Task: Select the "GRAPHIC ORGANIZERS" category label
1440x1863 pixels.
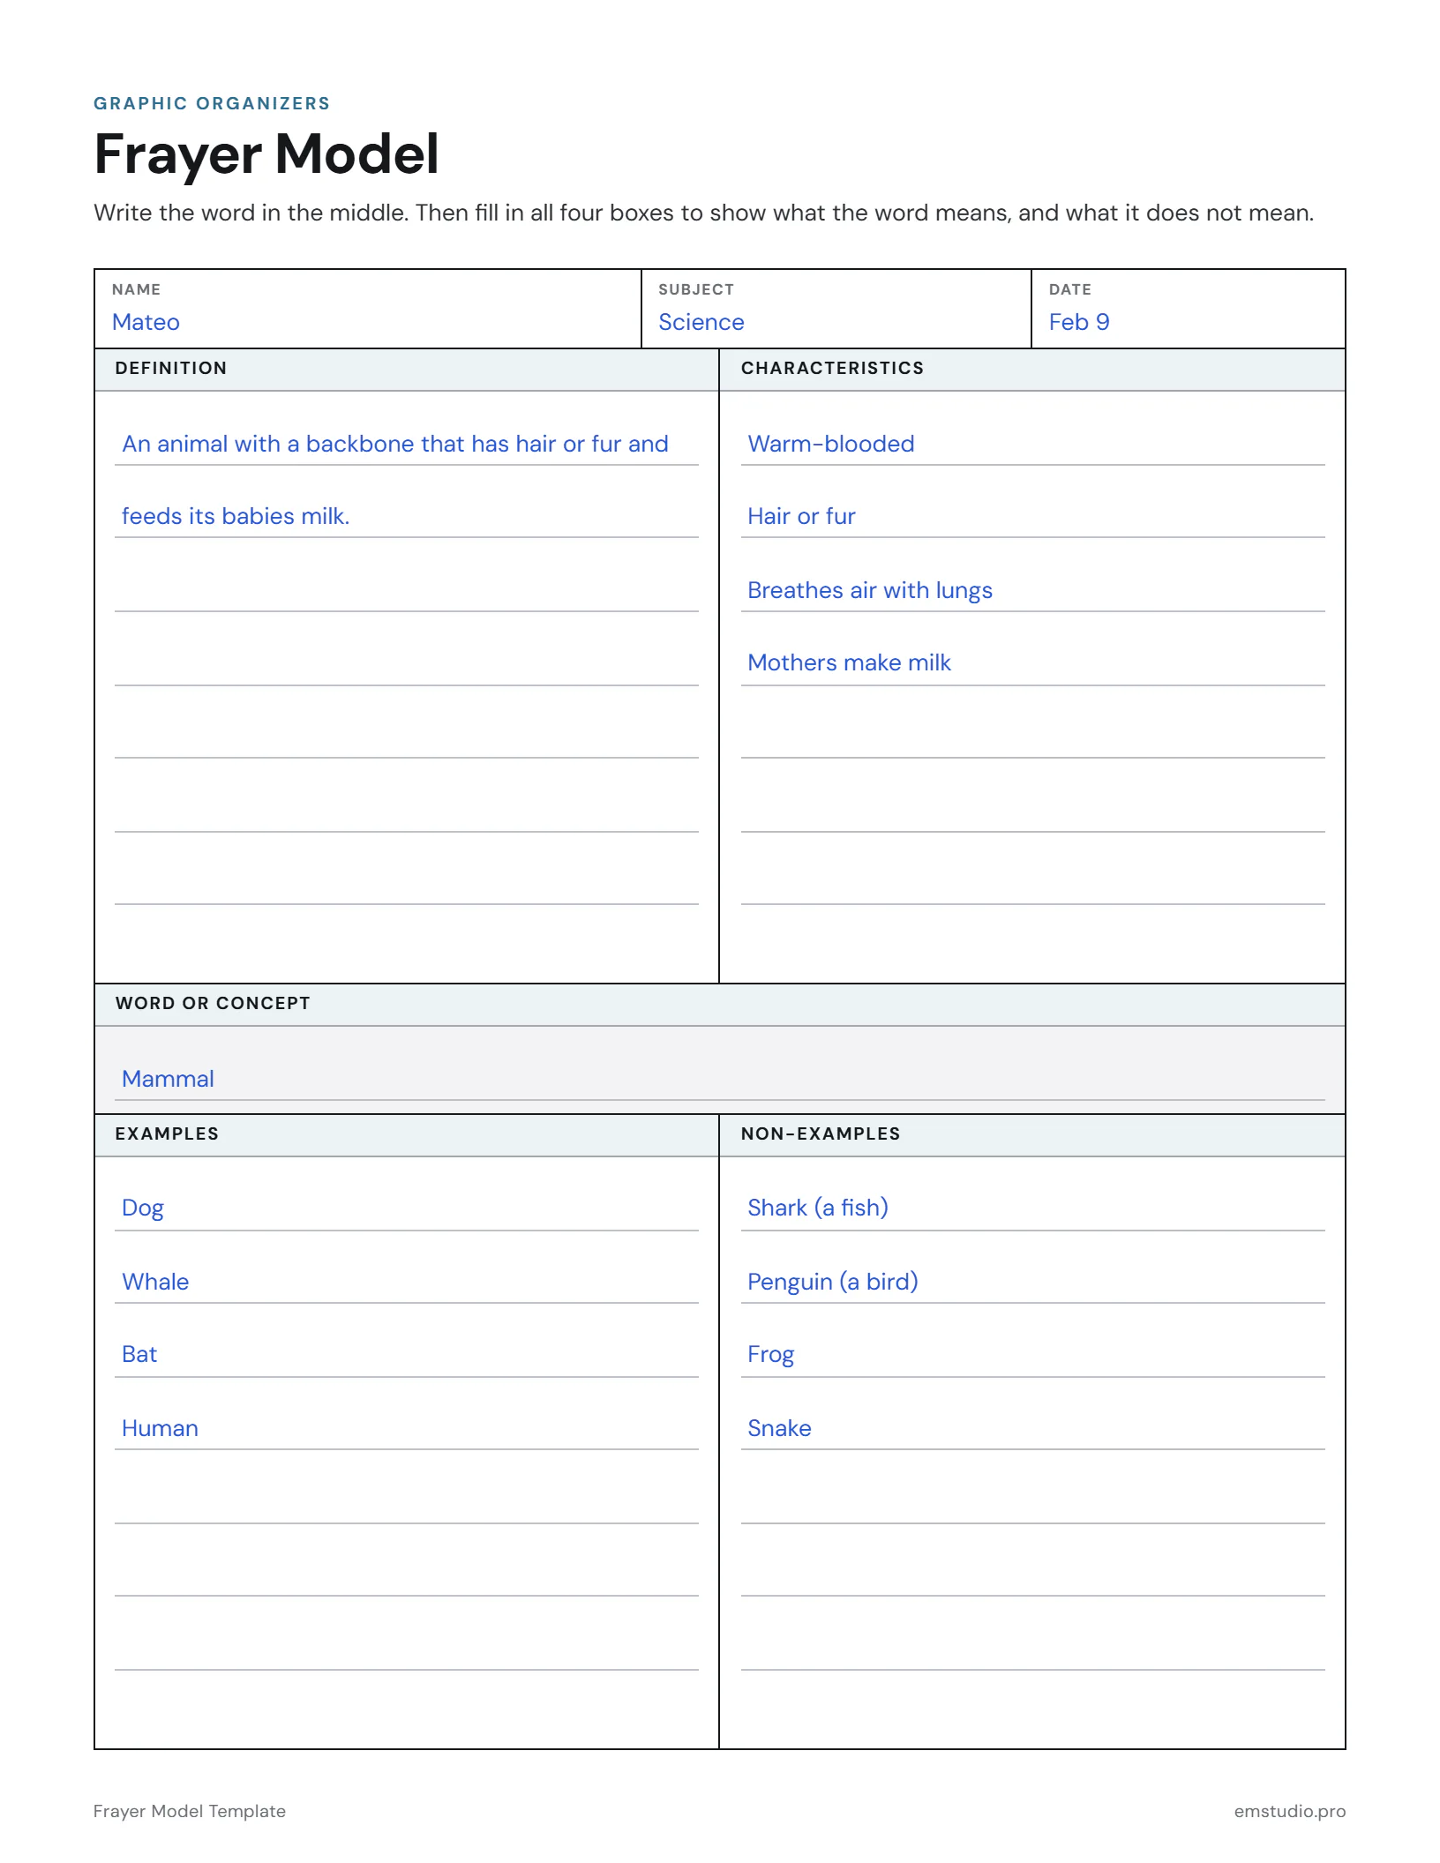Action: (x=212, y=103)
